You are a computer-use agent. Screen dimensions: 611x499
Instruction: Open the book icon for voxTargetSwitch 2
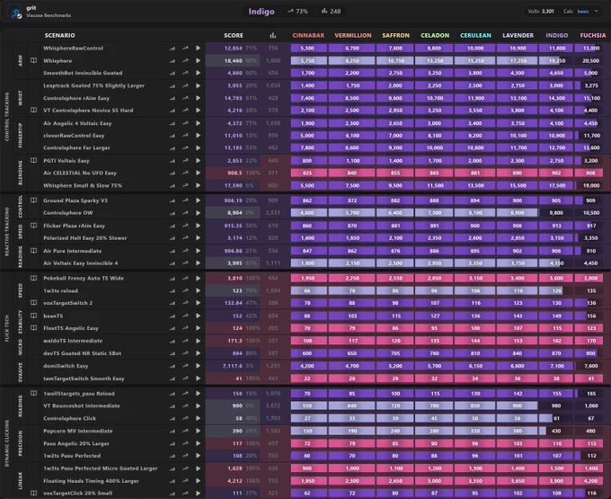tap(34, 302)
